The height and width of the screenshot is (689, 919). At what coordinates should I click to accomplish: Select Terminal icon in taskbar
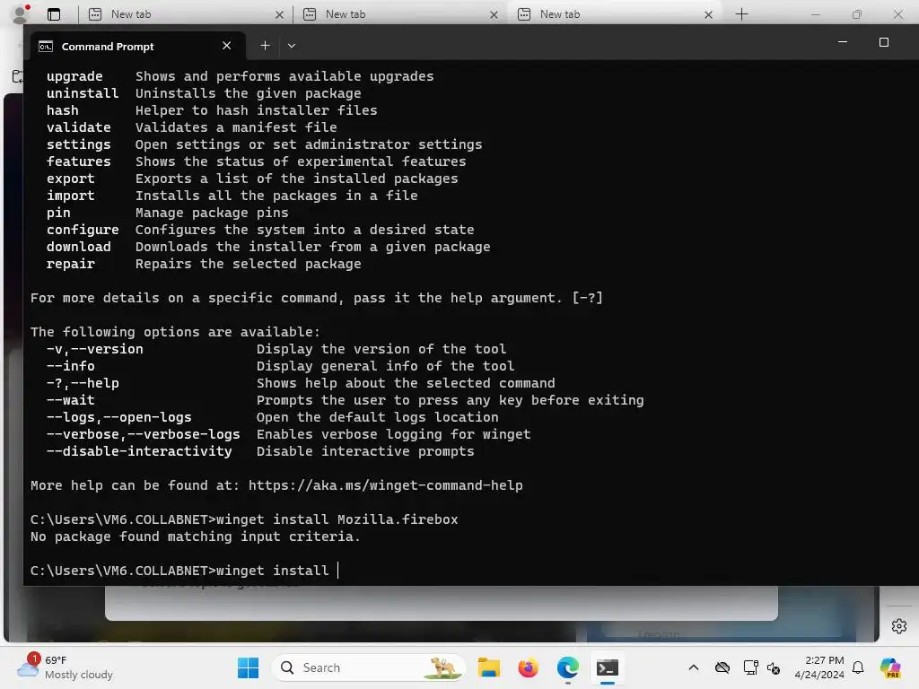(608, 667)
